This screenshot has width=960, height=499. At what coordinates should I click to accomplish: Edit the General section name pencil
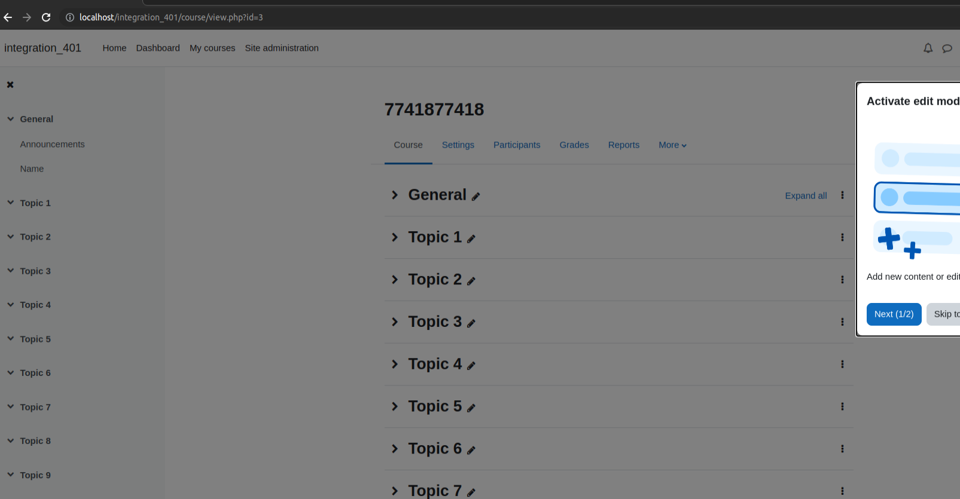click(476, 197)
